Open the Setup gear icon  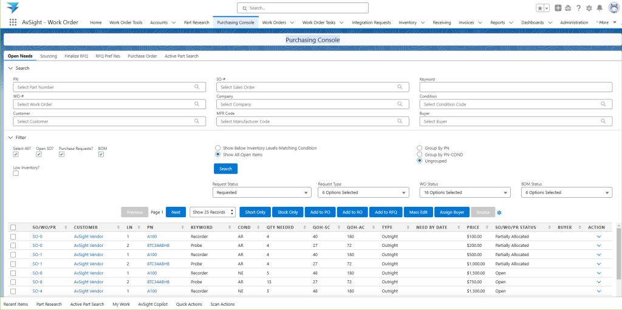(589, 8)
